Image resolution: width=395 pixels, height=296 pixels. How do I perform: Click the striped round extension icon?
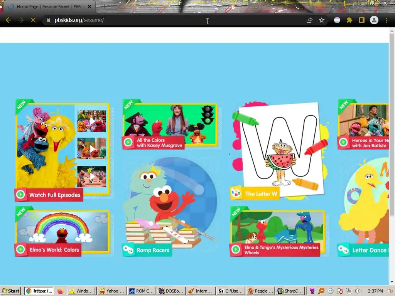(x=337, y=20)
